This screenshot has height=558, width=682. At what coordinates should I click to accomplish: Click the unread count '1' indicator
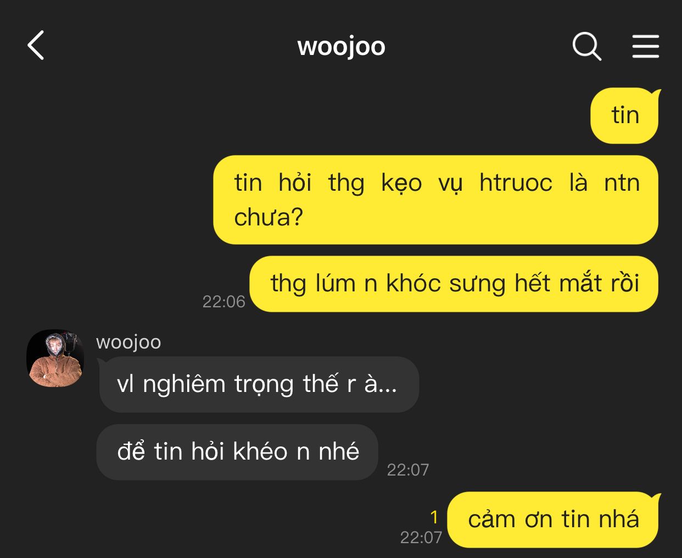coord(434,517)
